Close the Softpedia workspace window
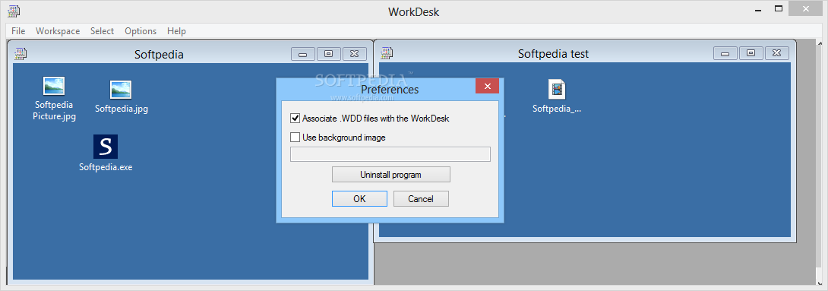 coord(354,53)
